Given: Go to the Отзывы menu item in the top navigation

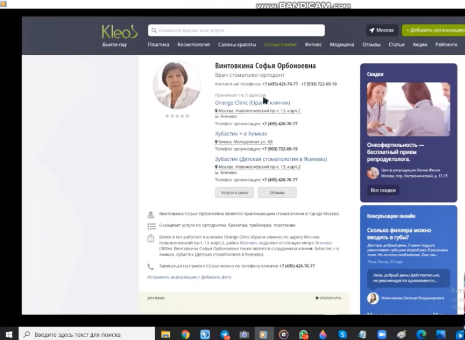Looking at the screenshot, I should 371,44.
